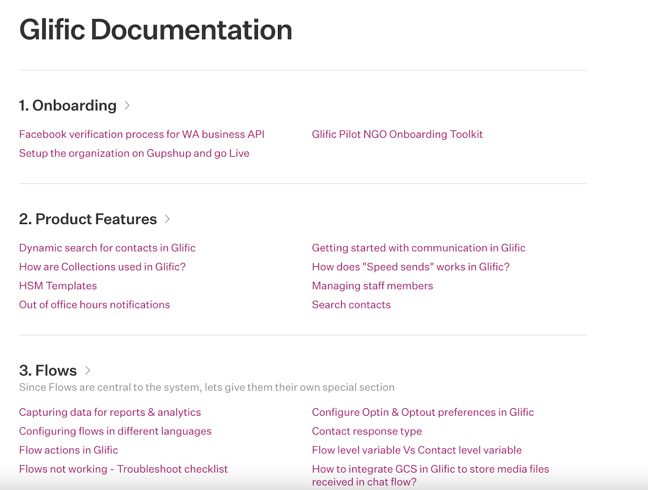Expand the Flows section chevron
The width and height of the screenshot is (648, 490).
(x=87, y=370)
